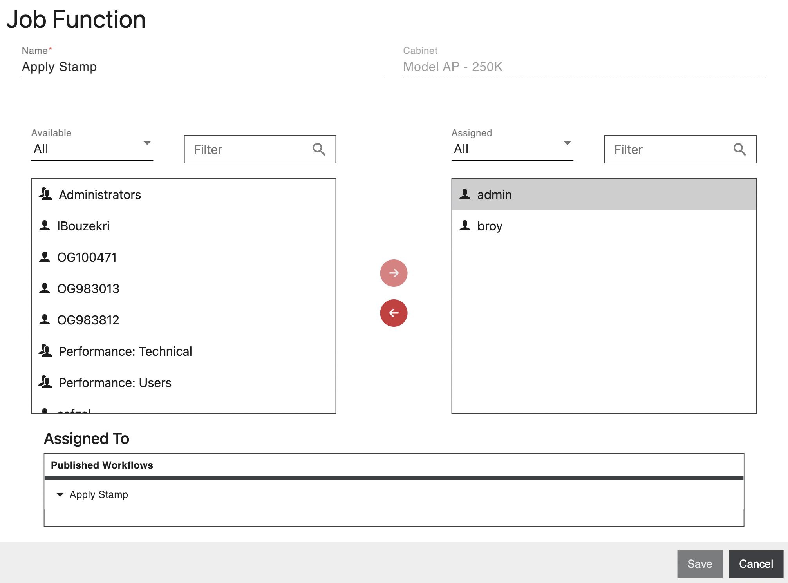Open the Assigned All dropdown
Image resolution: width=788 pixels, height=583 pixels.
[x=512, y=149]
